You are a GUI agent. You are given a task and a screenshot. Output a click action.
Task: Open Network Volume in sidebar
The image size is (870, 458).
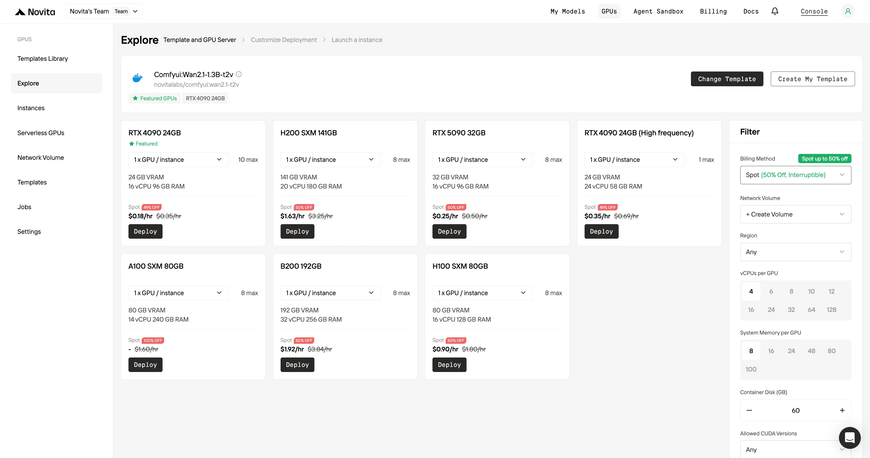[x=56, y=158]
